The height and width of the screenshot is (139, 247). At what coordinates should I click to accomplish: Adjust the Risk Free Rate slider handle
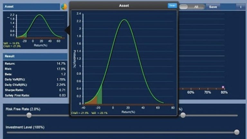click(x=29, y=115)
